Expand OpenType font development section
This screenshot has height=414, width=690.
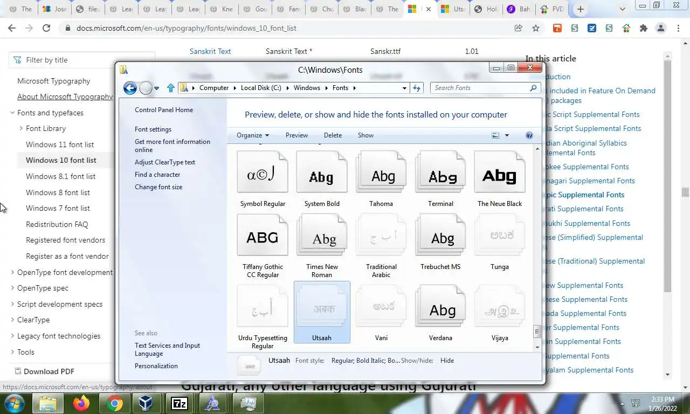12,272
